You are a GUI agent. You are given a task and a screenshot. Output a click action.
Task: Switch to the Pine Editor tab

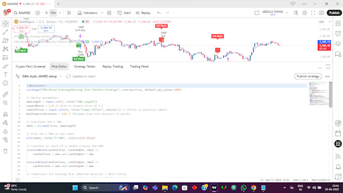[60, 67]
